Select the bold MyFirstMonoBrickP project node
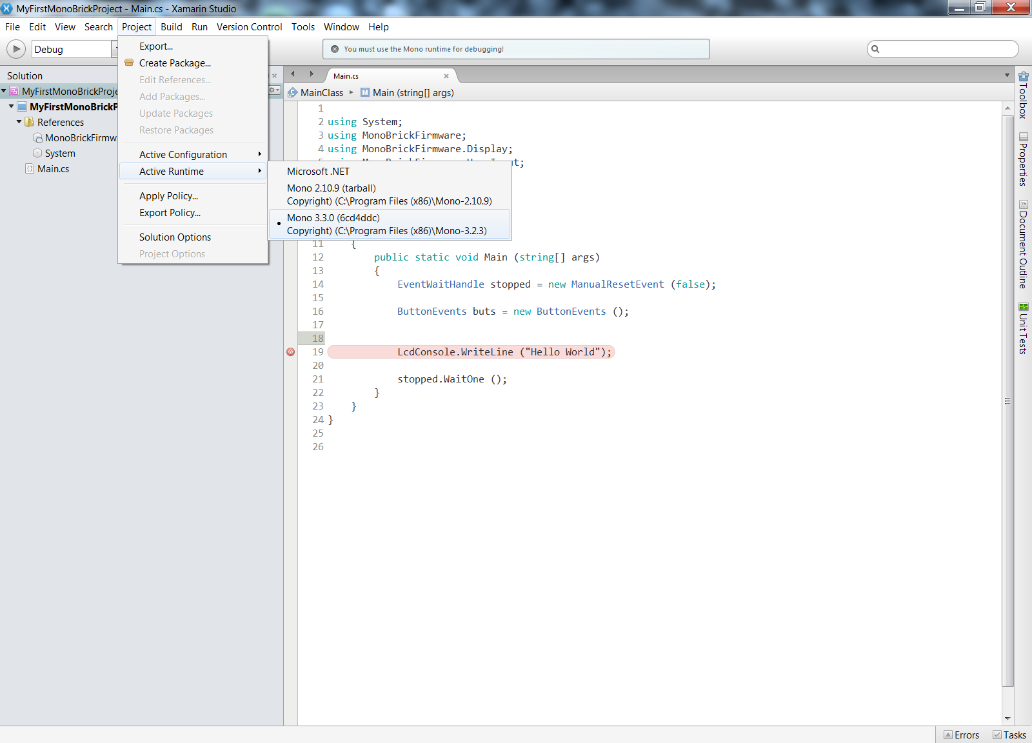The width and height of the screenshot is (1032, 743). [x=74, y=107]
